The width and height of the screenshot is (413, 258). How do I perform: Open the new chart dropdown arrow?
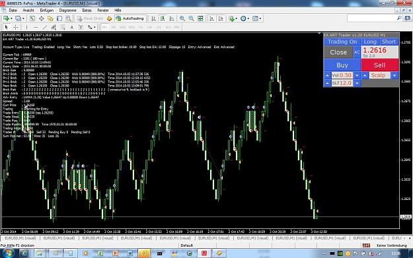(x=11, y=18)
